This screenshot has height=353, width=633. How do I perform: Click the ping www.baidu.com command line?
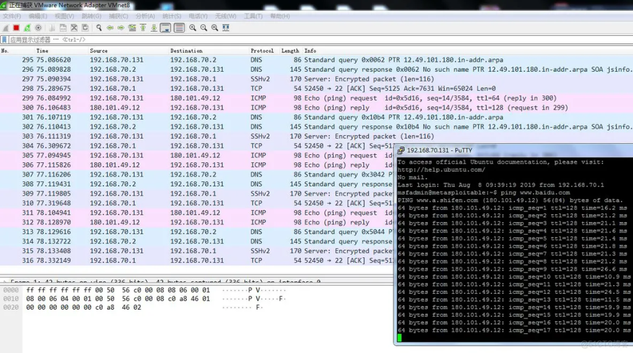483,193
